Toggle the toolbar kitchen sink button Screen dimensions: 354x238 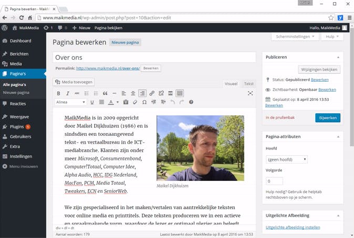click(x=180, y=93)
